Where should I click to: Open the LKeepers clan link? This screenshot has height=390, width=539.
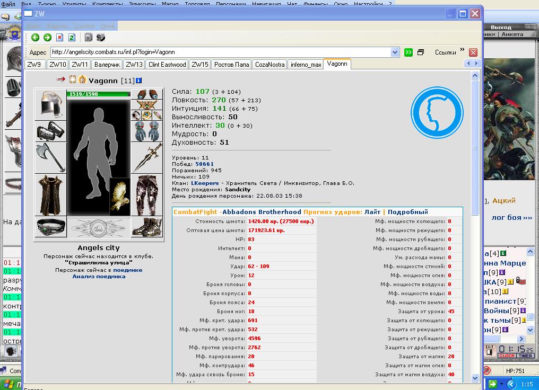(205, 183)
